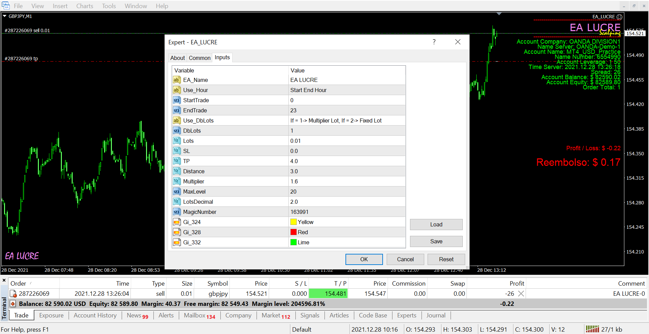Edit the Multiplier value 1.6
This screenshot has height=334, width=649.
[347, 181]
